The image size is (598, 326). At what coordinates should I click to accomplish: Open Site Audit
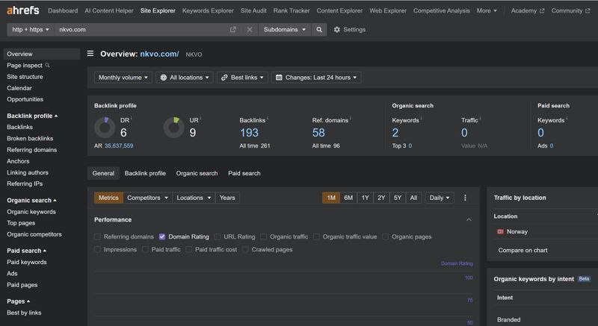pos(253,10)
